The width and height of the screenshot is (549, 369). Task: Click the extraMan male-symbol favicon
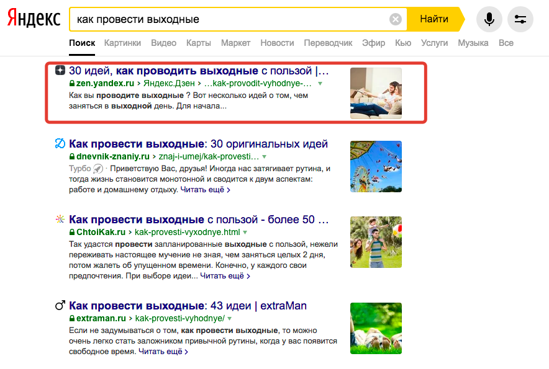[x=60, y=305]
